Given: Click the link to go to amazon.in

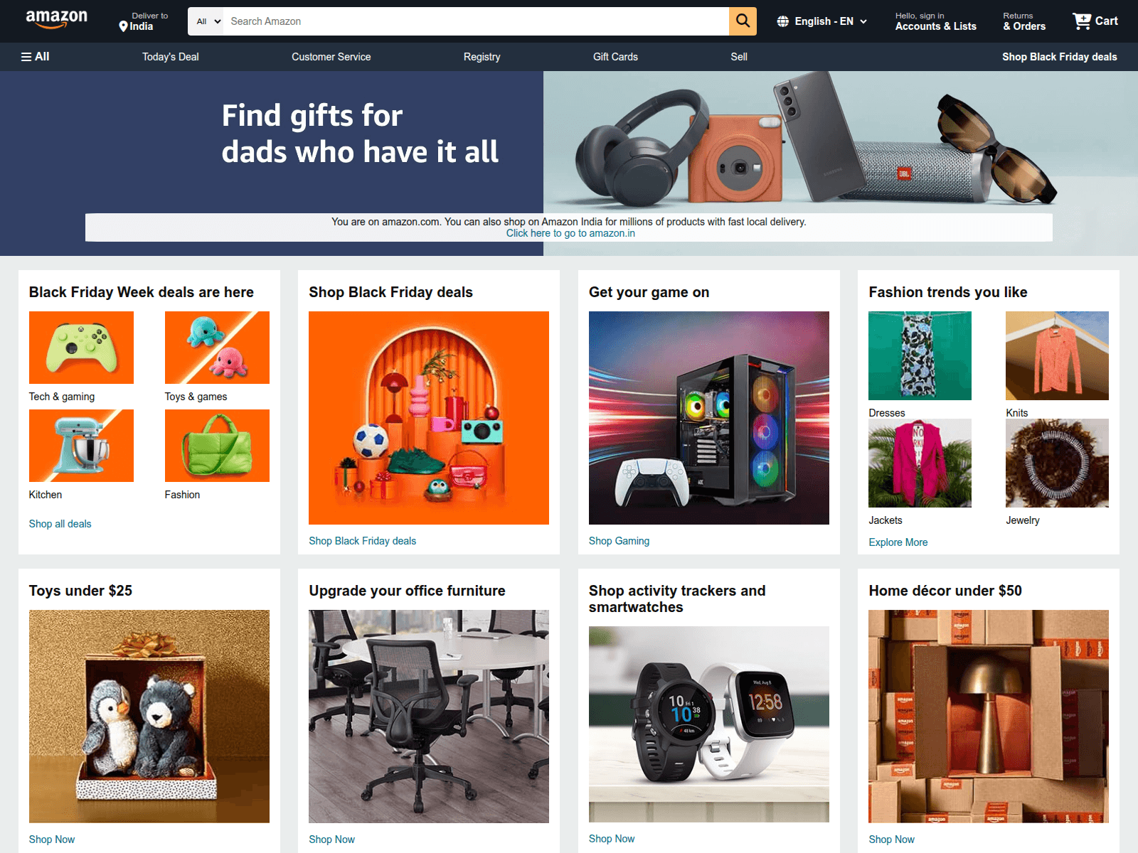Looking at the screenshot, I should coord(570,233).
